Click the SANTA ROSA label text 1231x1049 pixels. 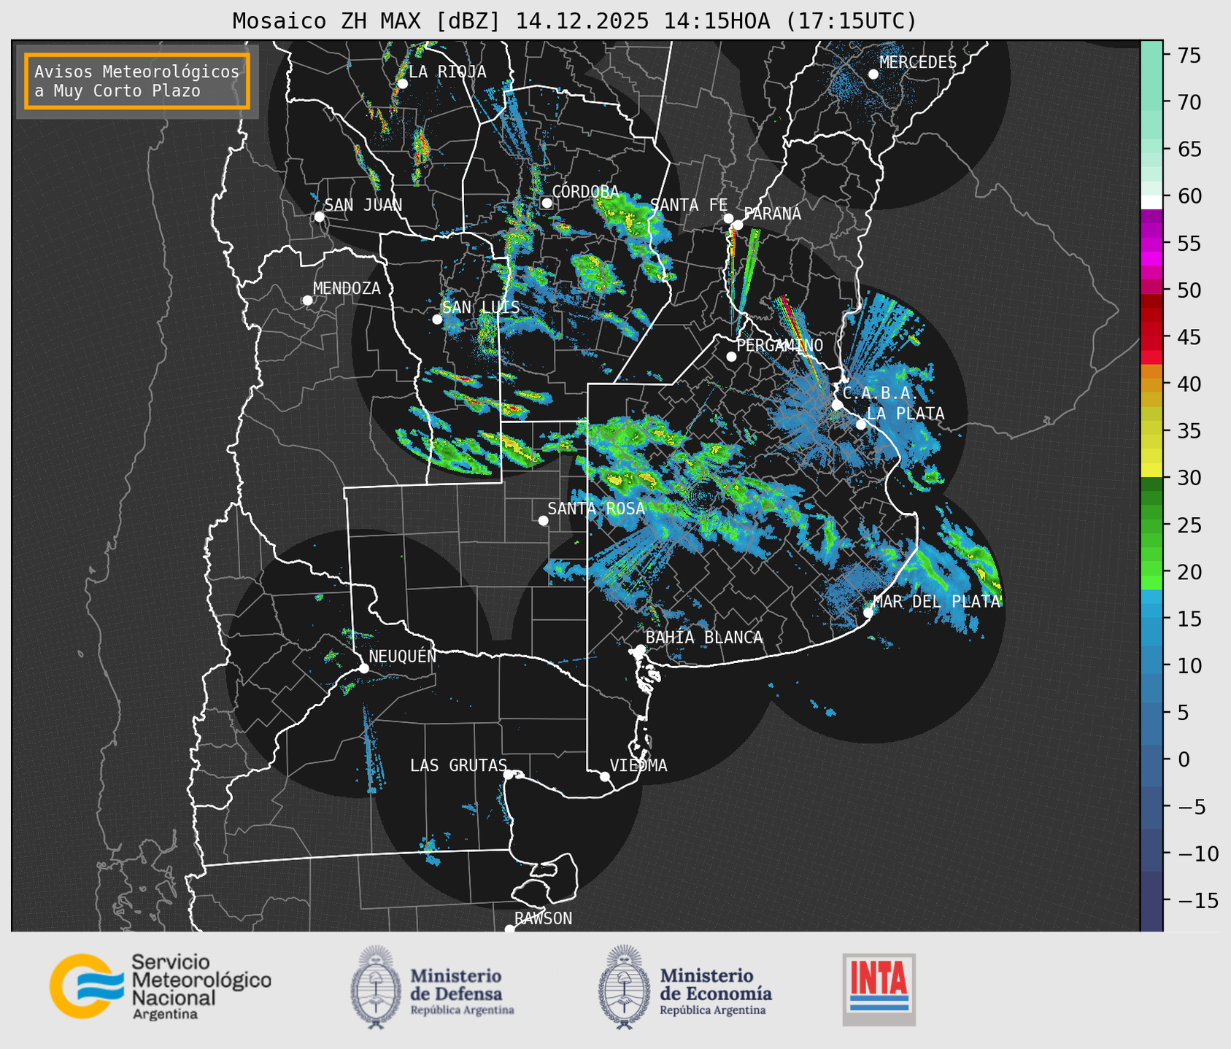pos(596,508)
